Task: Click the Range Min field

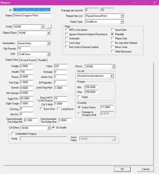Action: pyautogui.click(x=91, y=87)
